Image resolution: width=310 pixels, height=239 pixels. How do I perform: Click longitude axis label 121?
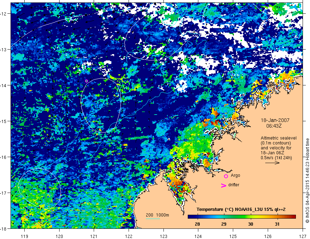94,236
